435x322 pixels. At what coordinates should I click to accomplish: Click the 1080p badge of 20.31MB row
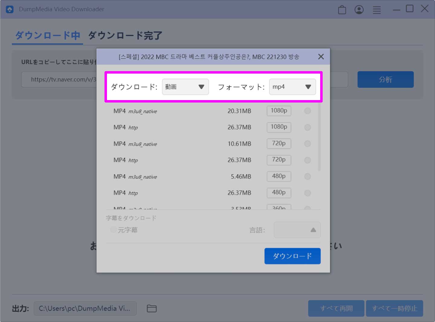pyautogui.click(x=279, y=111)
